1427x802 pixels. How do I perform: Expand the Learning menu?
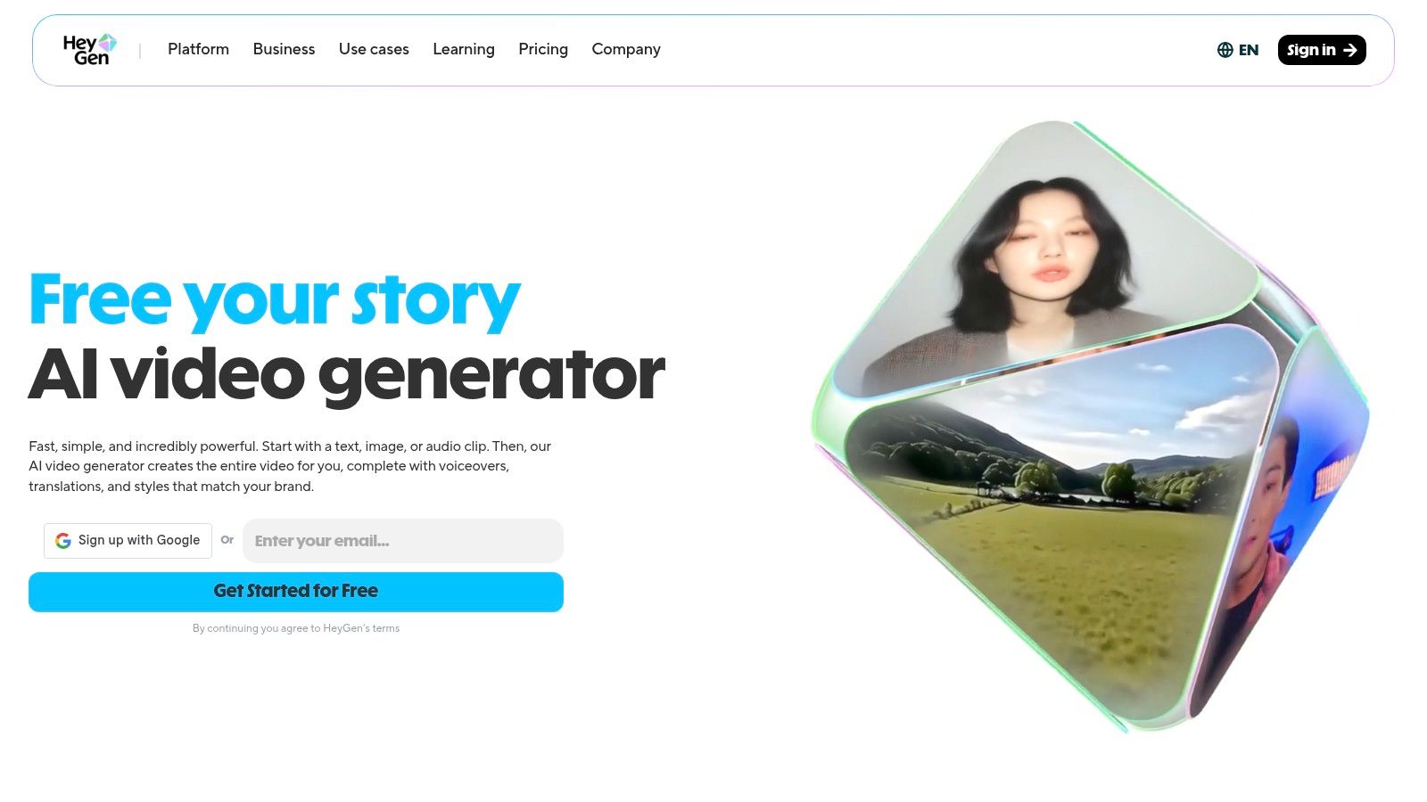[x=464, y=49]
